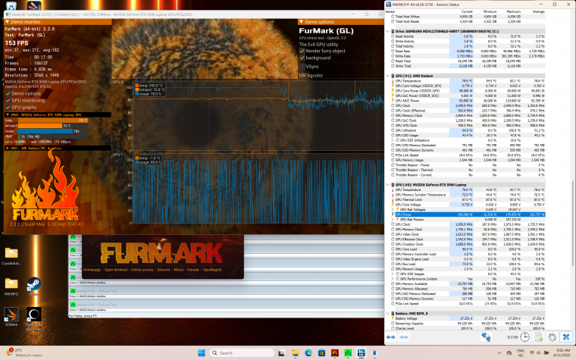Viewport: 576px width, 360px height.
Task: Click HWiNFO expand-columns blue arrows icon
Action: [390, 337]
